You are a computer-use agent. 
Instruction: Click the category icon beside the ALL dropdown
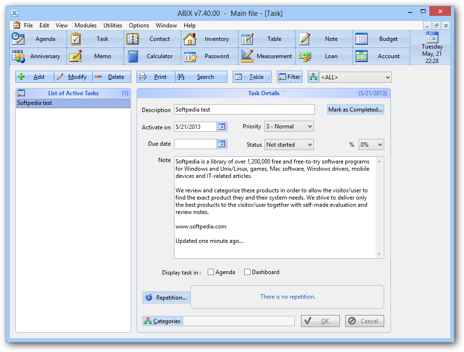[x=313, y=77]
